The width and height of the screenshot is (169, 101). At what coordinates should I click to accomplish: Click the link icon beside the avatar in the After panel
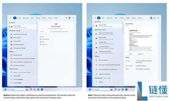[155, 18]
